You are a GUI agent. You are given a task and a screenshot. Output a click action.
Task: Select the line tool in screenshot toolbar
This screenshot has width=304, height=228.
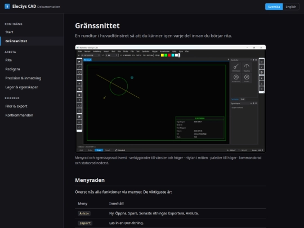(79, 67)
